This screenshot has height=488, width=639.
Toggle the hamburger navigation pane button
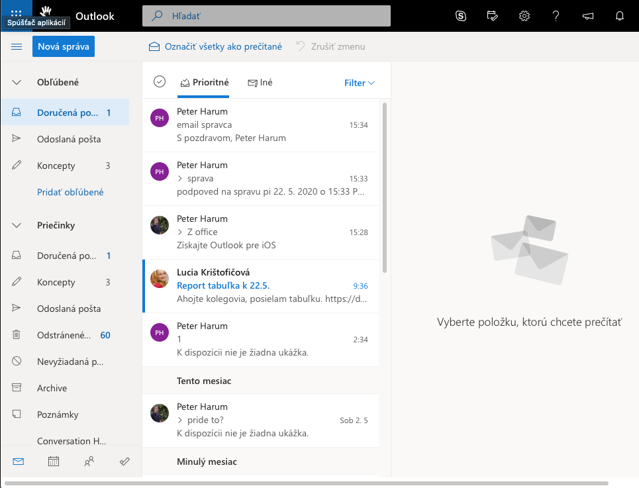pos(17,46)
